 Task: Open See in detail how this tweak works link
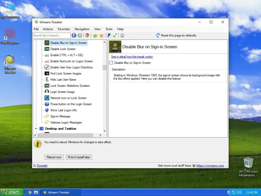[x=132, y=57]
